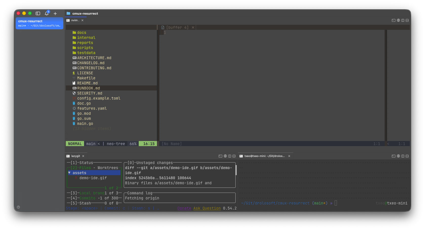This screenshot has height=230, width=425.
Task: Close the [buffer 4] tab
Action: coord(193,28)
